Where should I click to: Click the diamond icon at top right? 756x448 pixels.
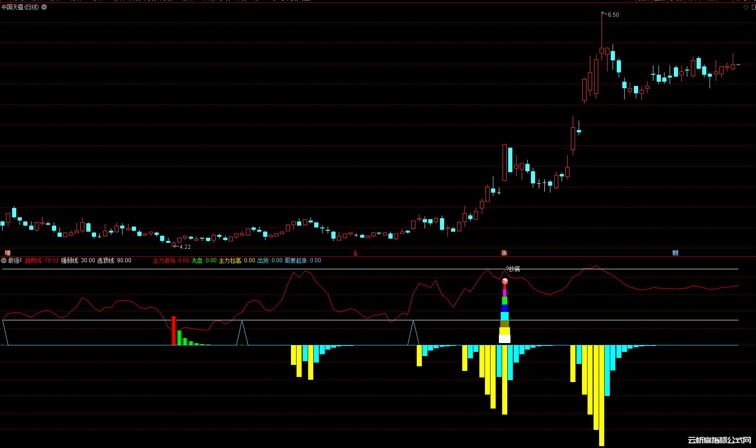pos(746,7)
